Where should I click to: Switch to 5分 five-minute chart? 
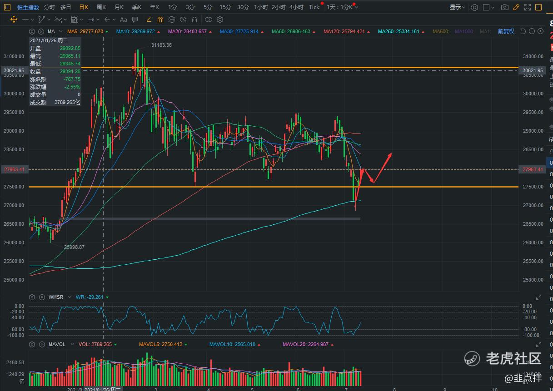[208, 7]
